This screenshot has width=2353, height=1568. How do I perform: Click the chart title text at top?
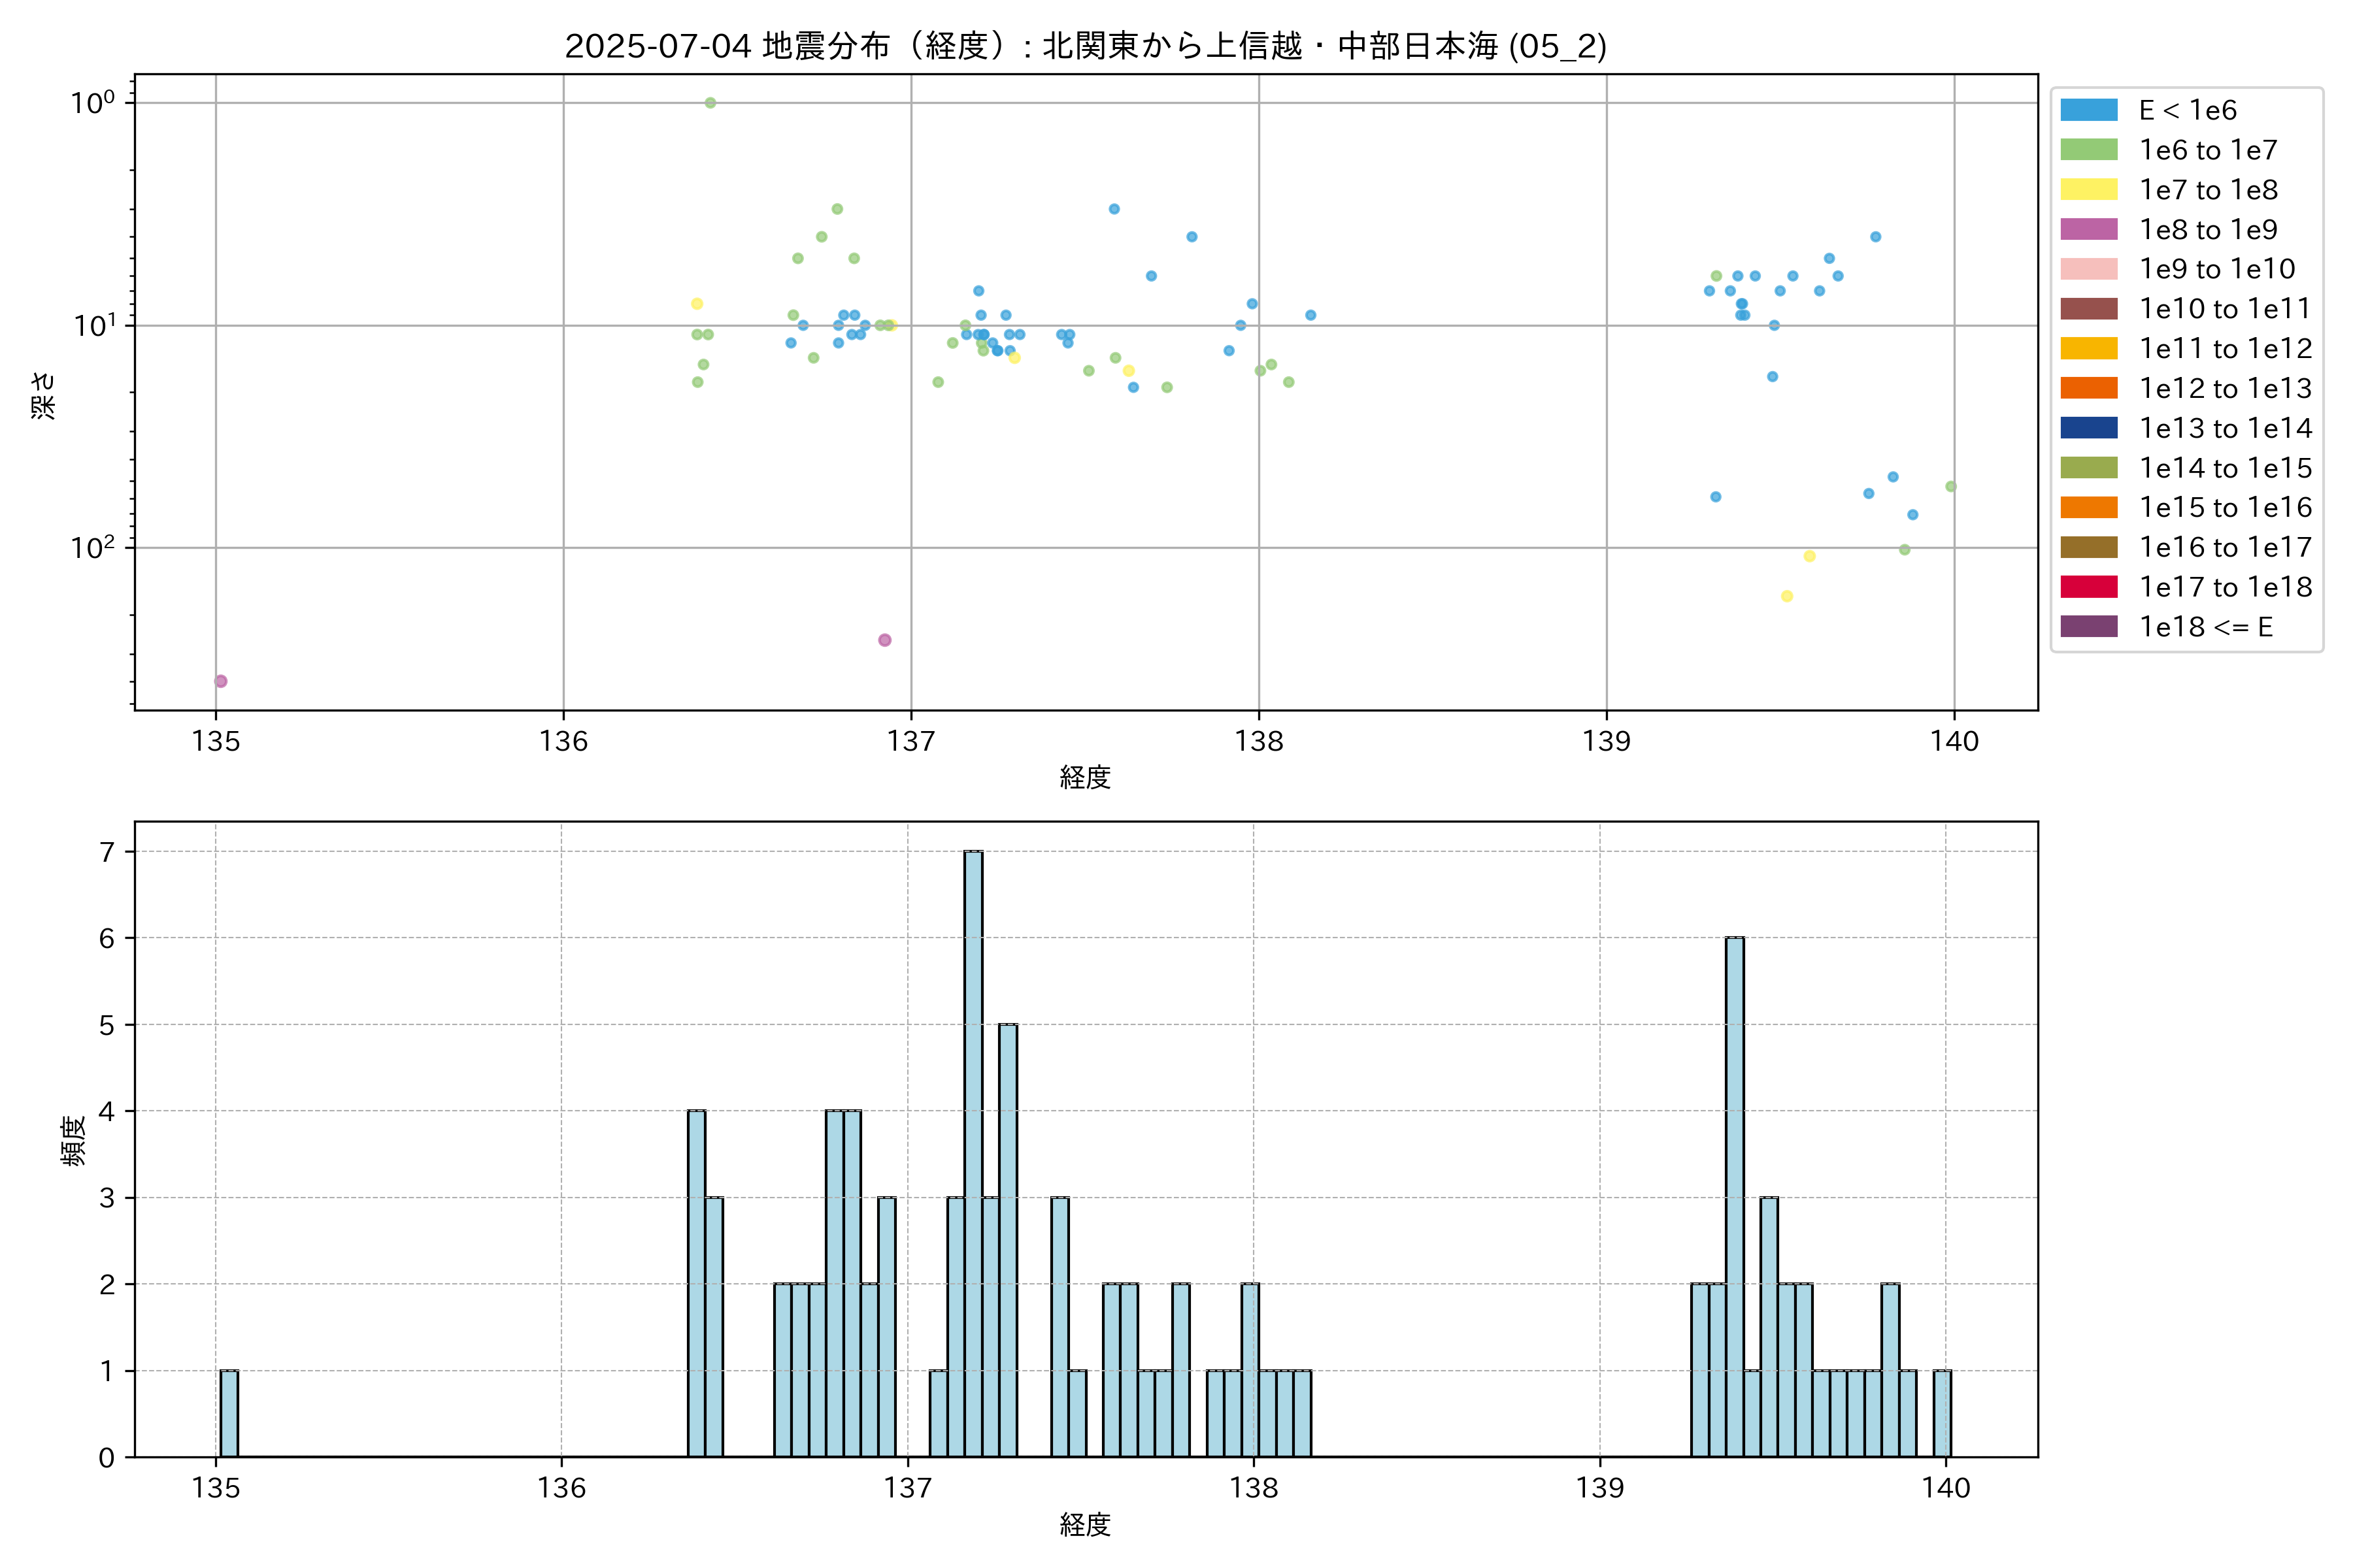(x=1086, y=46)
